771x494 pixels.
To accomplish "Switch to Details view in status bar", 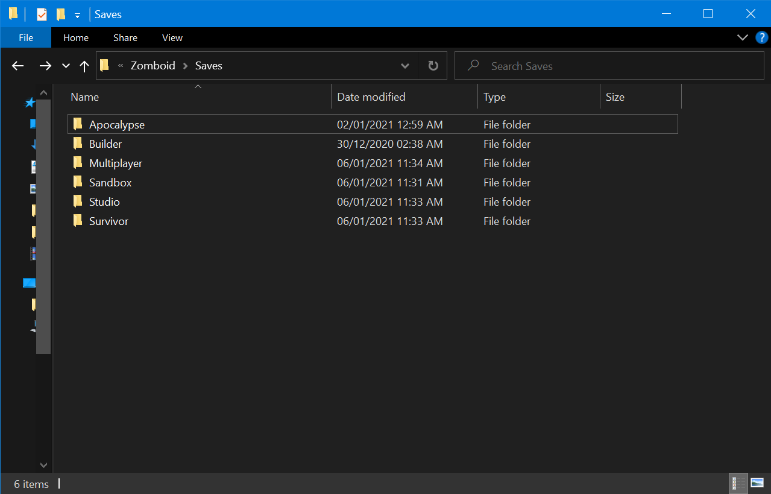I will click(x=735, y=483).
